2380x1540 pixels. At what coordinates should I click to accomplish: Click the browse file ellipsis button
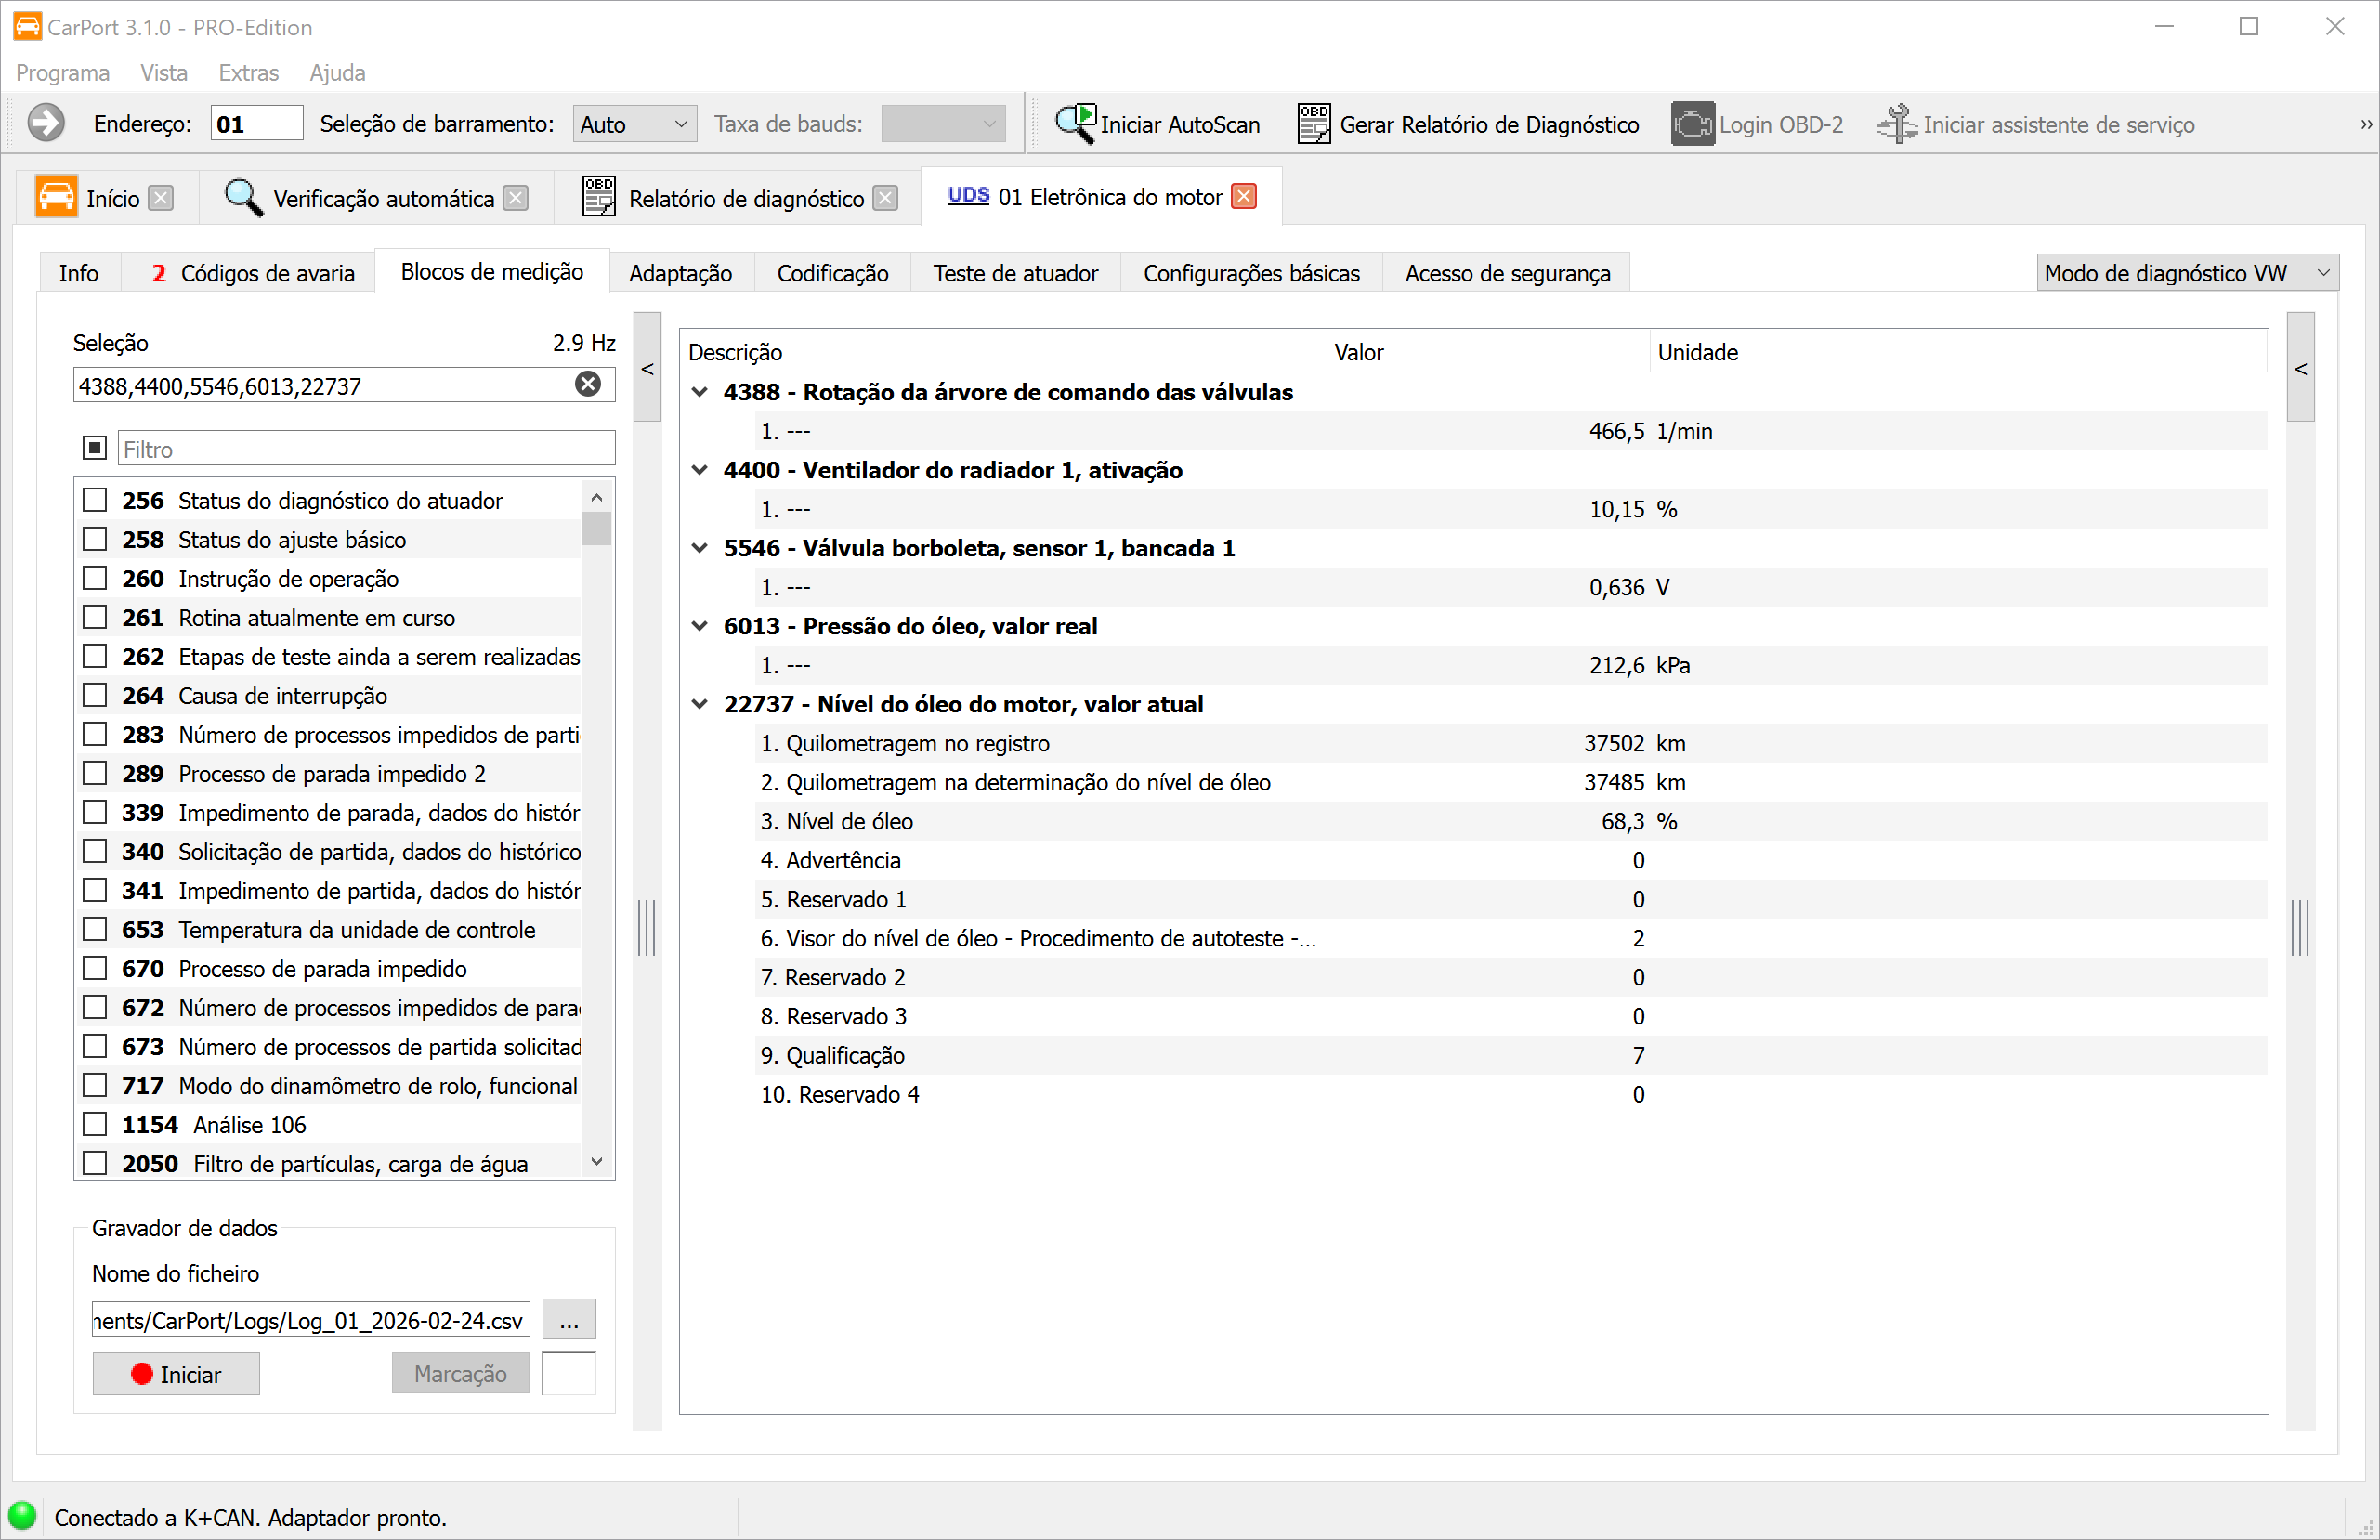tap(569, 1320)
